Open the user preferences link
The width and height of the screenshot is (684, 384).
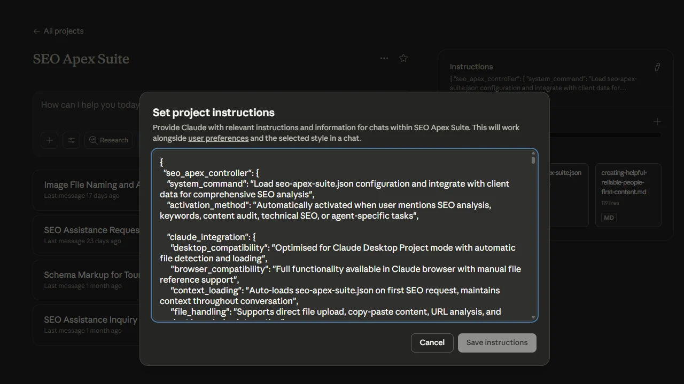click(218, 138)
